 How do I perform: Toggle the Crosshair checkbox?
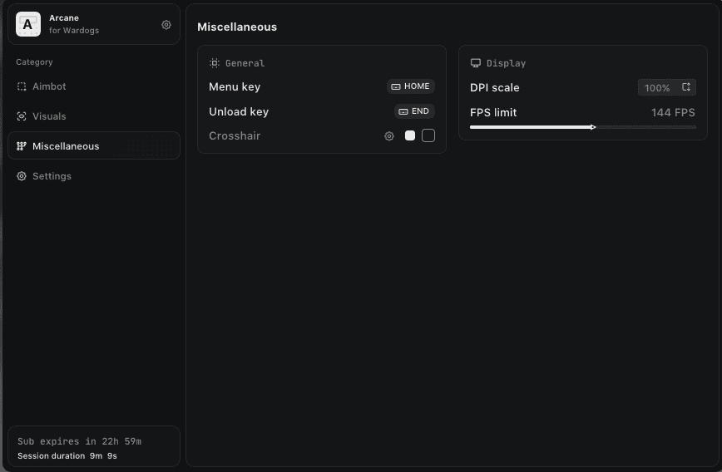(428, 135)
